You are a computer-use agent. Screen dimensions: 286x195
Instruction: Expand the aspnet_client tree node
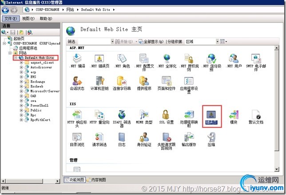coord(21,63)
